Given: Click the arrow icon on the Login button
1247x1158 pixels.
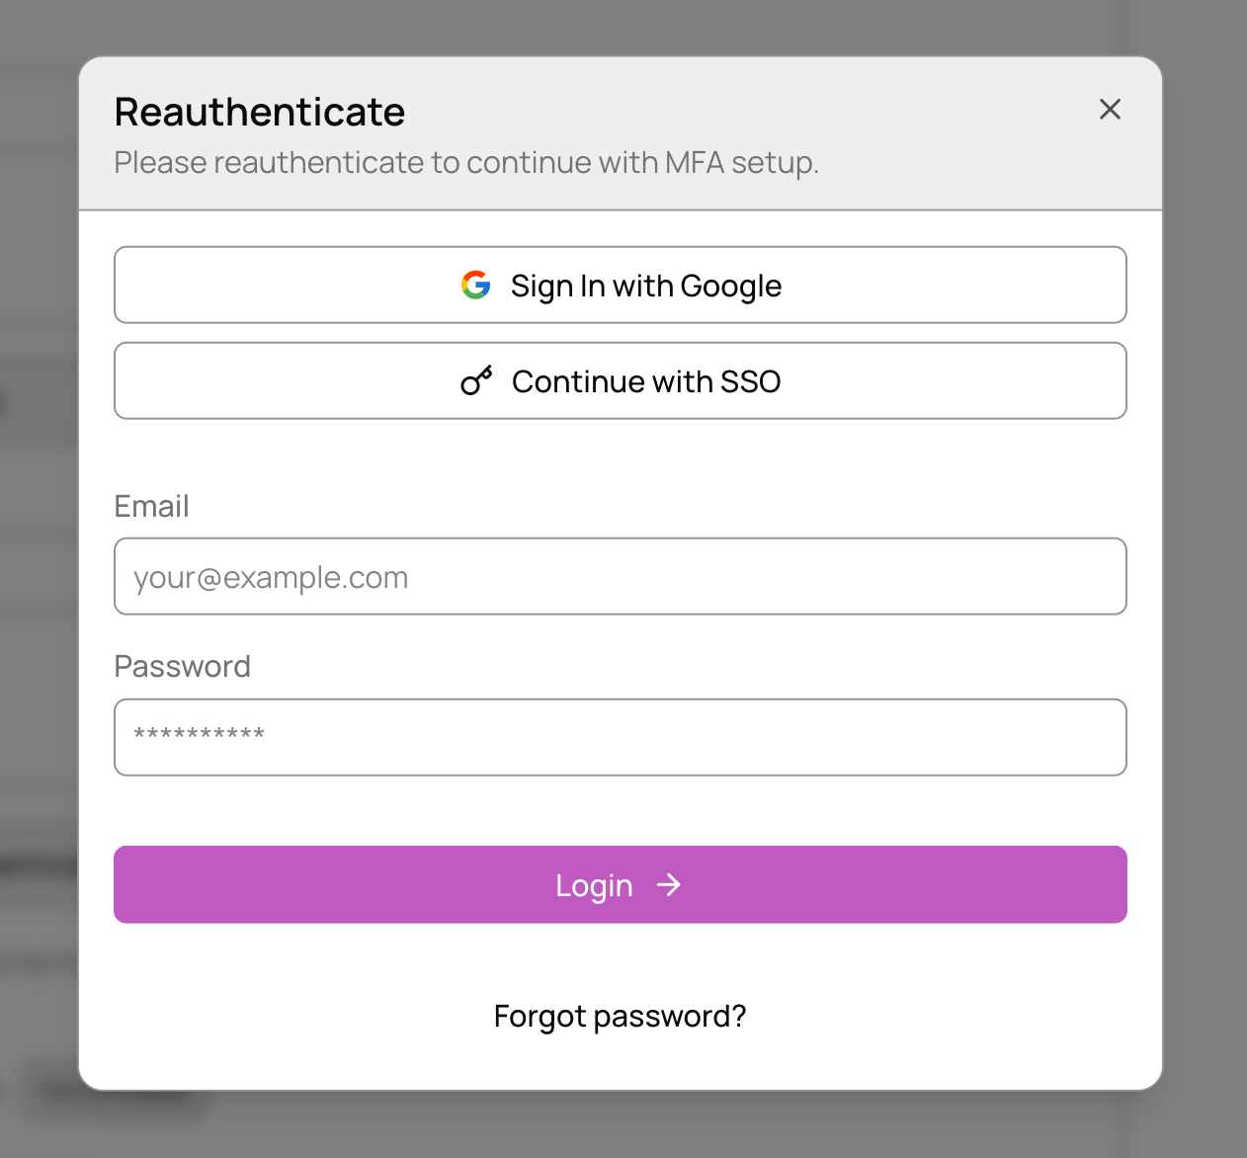Looking at the screenshot, I should pos(669,884).
